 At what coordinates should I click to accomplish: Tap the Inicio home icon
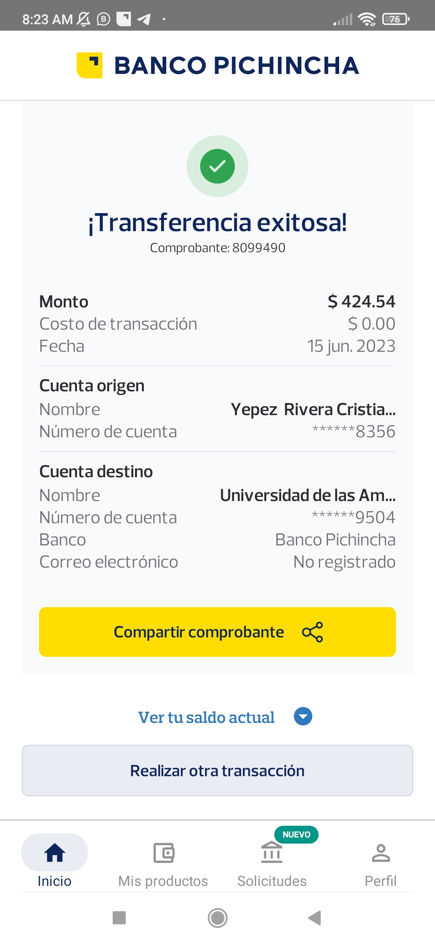(x=54, y=853)
